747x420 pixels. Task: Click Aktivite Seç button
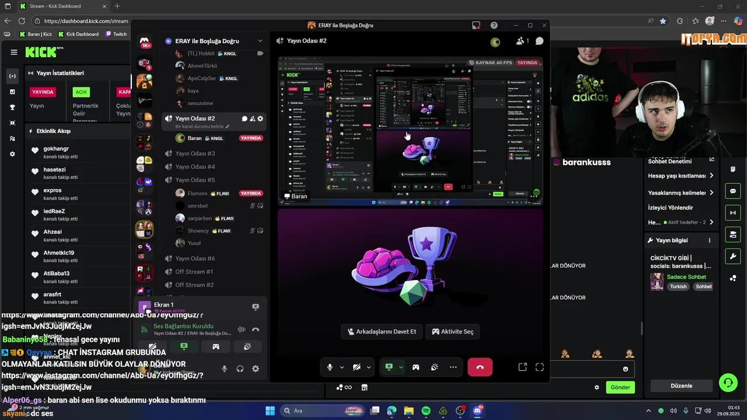453,331
